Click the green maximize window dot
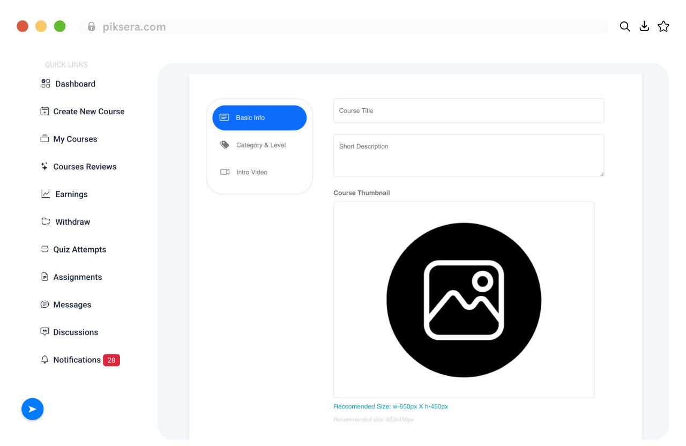Image resolution: width=686 pixels, height=446 pixels. click(60, 26)
